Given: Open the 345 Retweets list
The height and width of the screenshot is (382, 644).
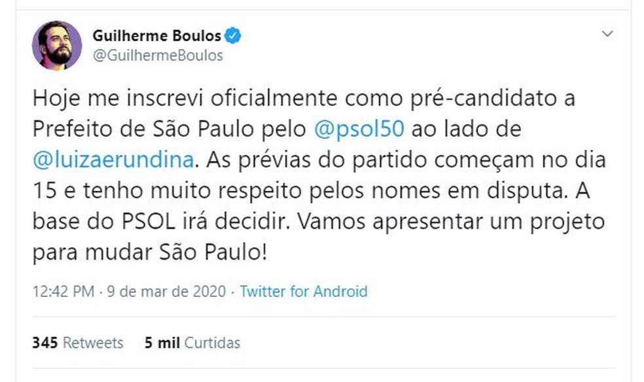Looking at the screenshot, I should point(77,343).
